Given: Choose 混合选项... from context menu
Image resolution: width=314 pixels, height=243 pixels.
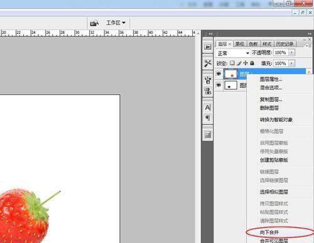Looking at the screenshot, I should coord(271,88).
